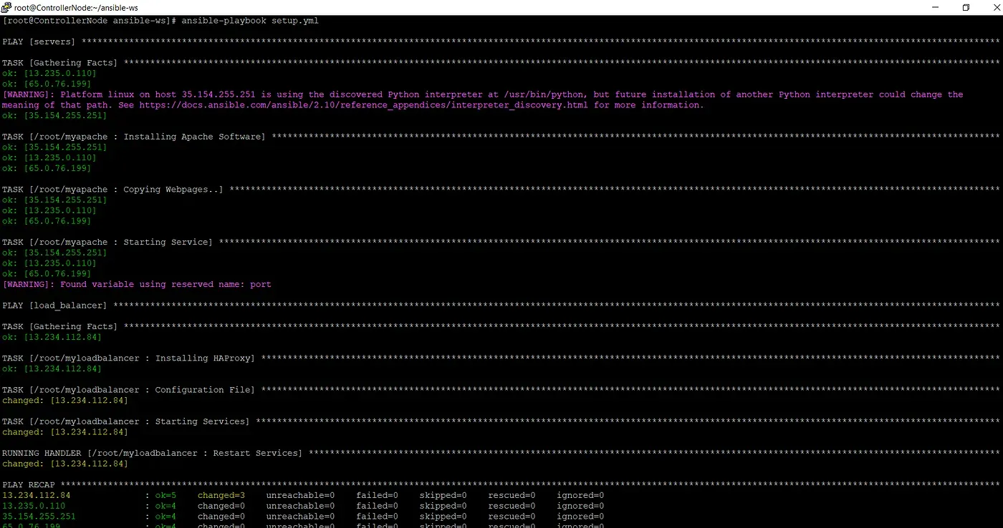This screenshot has height=528, width=1003.
Task: Select TASK Installing HAProxy line
Action: tap(501, 358)
